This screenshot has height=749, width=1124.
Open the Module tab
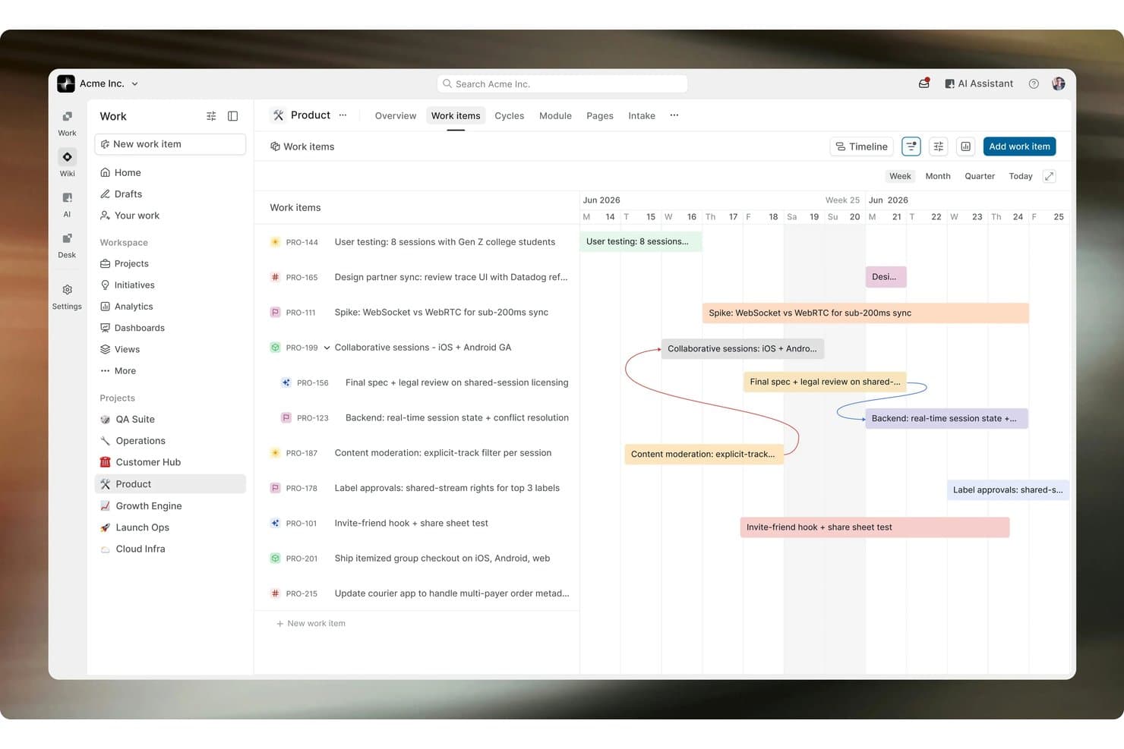(555, 116)
